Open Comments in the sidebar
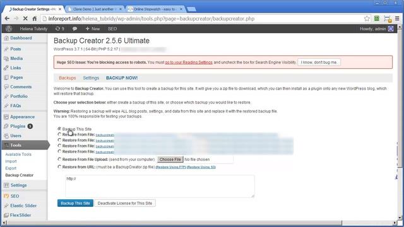Image resolution: width=404 pixels, height=227 pixels. 21,87
